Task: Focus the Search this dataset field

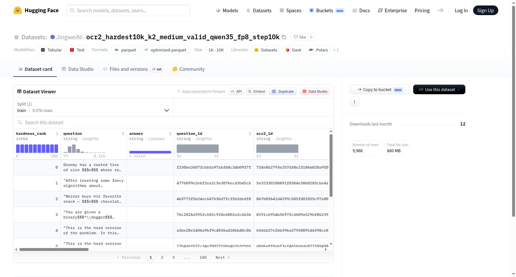Action: point(174,122)
